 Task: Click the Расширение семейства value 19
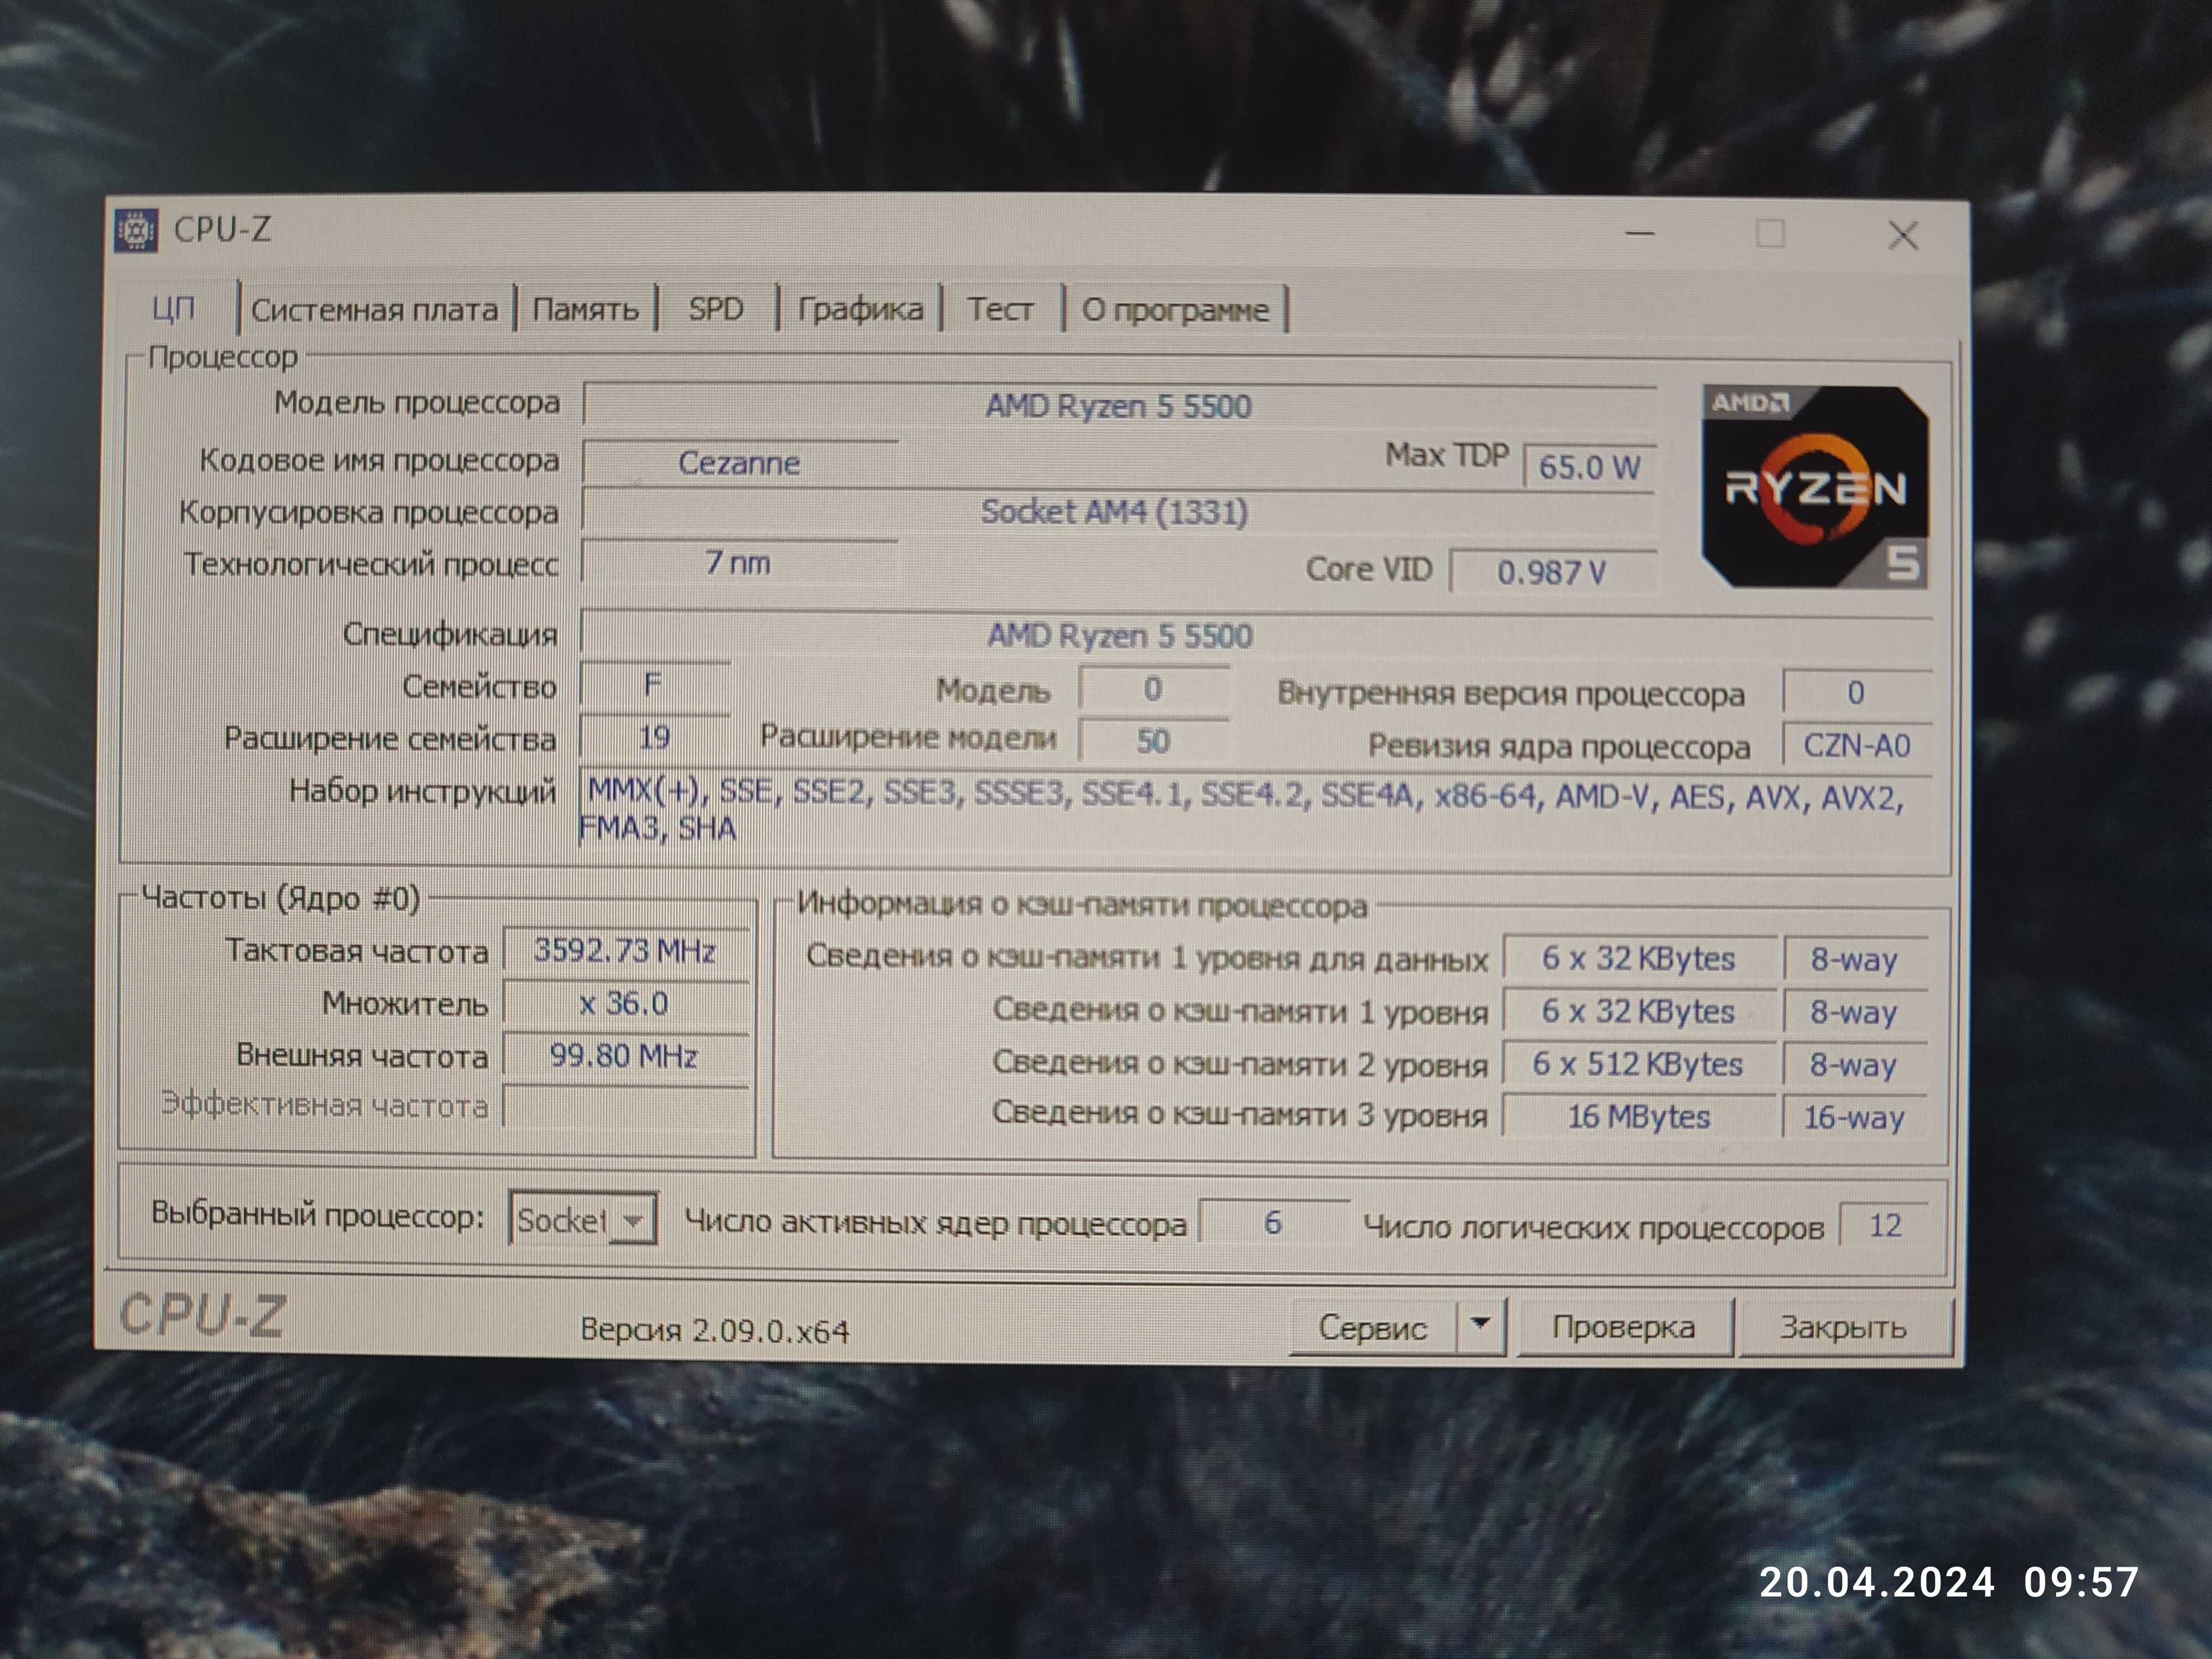pos(655,738)
